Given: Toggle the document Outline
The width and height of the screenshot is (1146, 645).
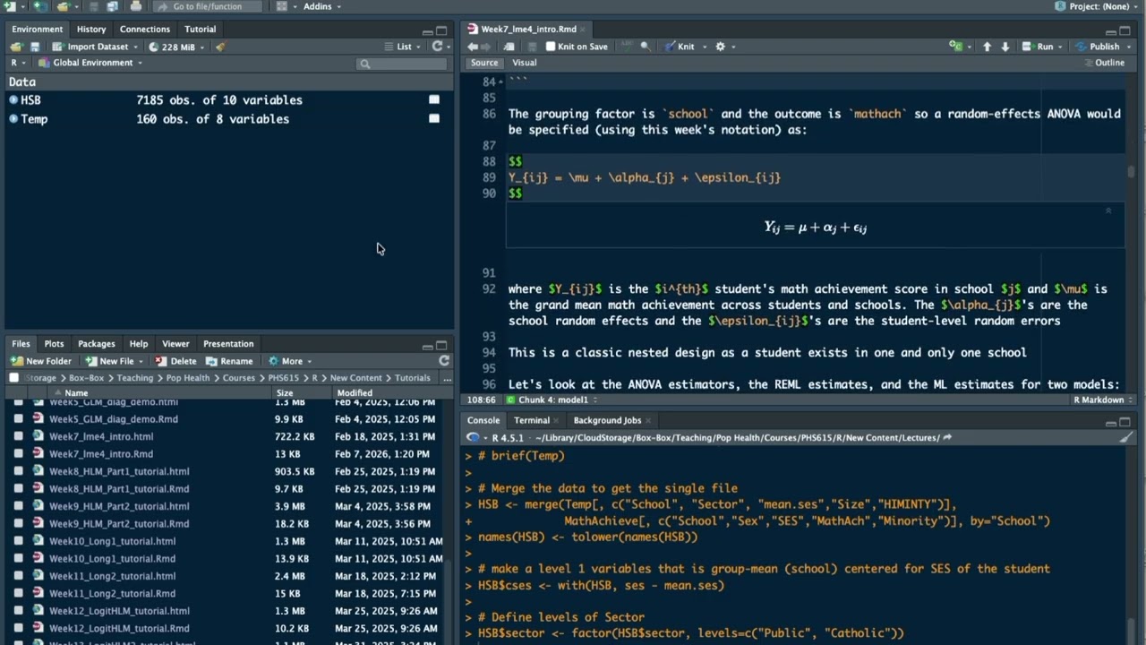Looking at the screenshot, I should tap(1103, 63).
